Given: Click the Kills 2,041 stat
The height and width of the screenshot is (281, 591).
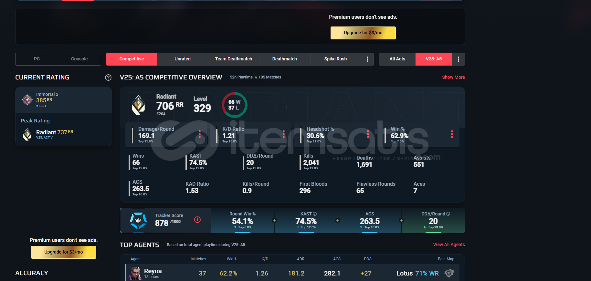Looking at the screenshot, I should click(311, 161).
